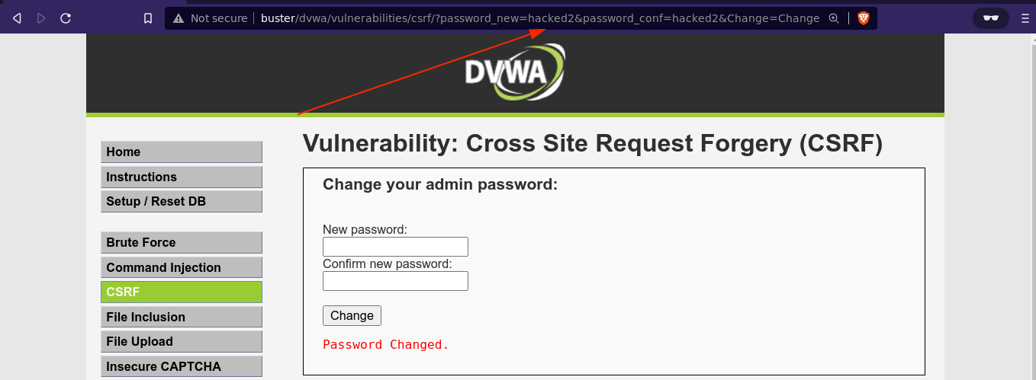Navigate to the File Upload page
This screenshot has height=380, width=1036.
click(x=181, y=342)
